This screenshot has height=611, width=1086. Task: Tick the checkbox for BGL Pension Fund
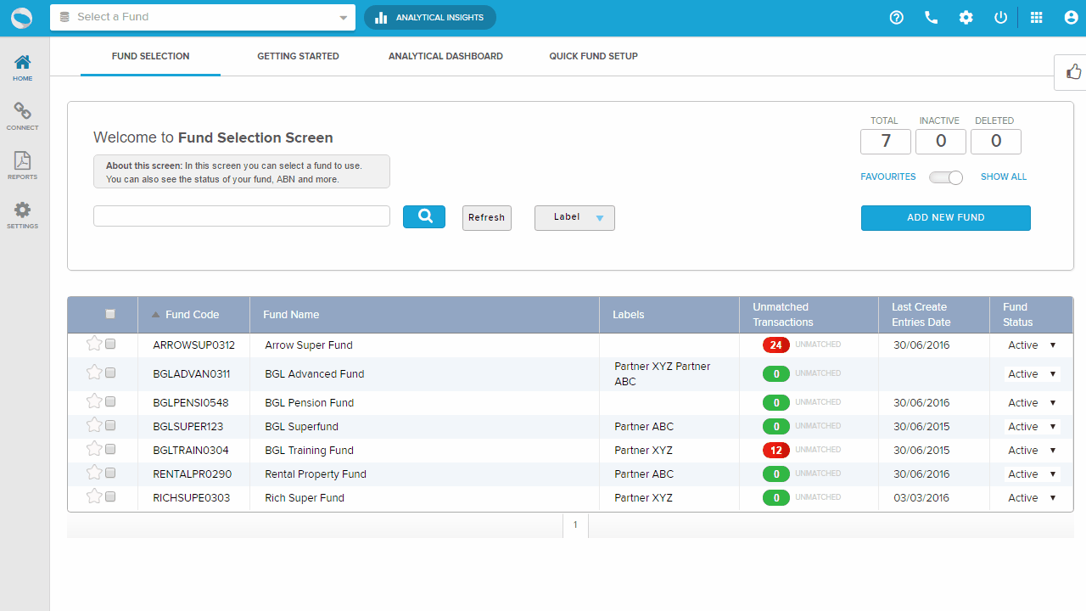pos(110,401)
